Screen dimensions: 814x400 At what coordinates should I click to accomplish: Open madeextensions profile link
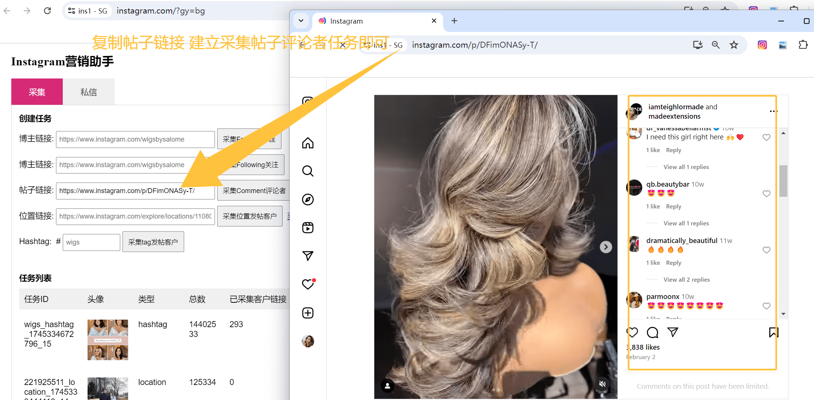[675, 116]
